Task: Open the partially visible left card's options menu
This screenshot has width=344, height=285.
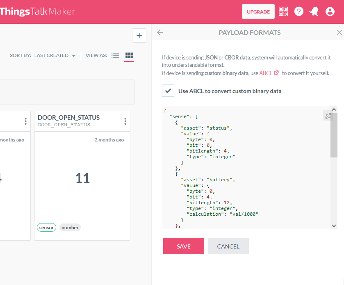Action: coord(26,121)
